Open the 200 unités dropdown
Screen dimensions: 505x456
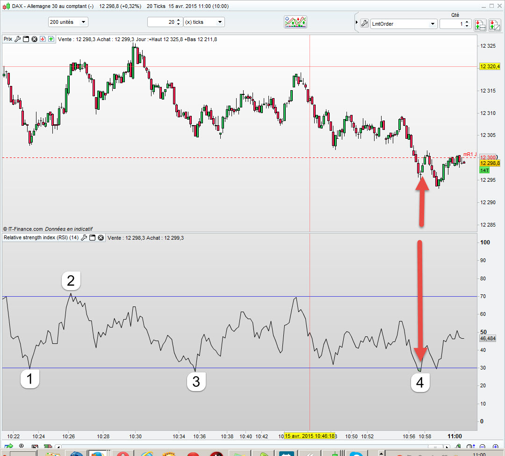coord(68,22)
